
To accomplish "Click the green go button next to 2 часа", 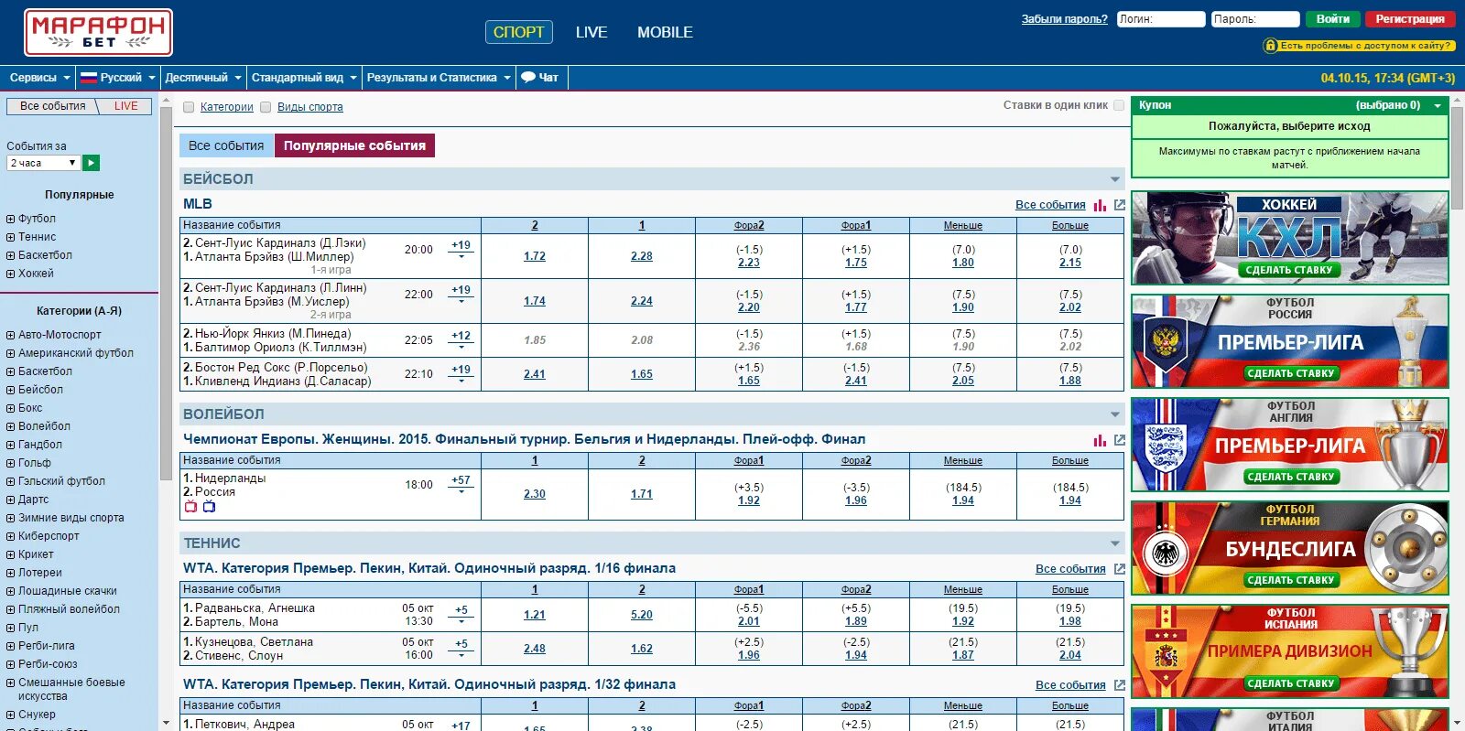I will (91, 163).
